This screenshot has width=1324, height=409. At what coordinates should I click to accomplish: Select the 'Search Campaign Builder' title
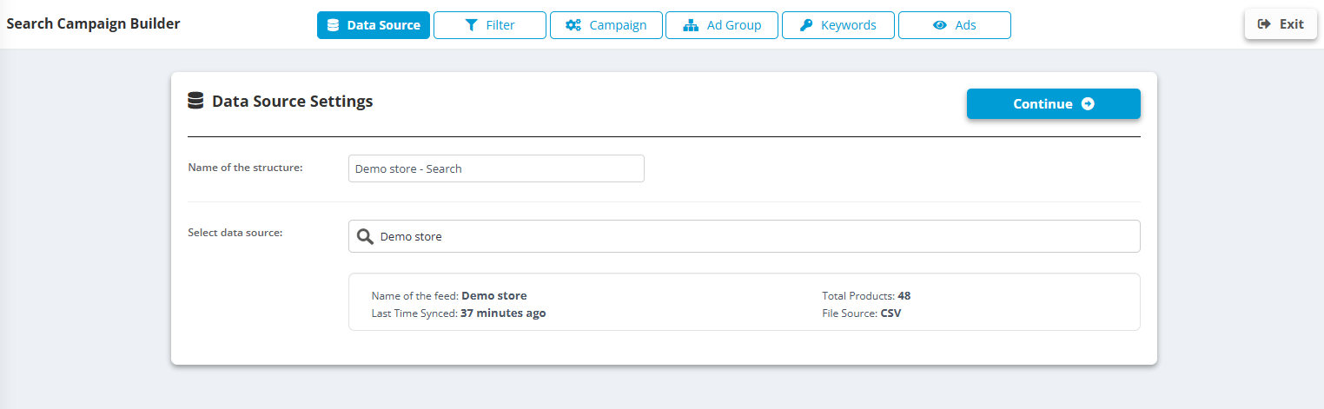(94, 23)
